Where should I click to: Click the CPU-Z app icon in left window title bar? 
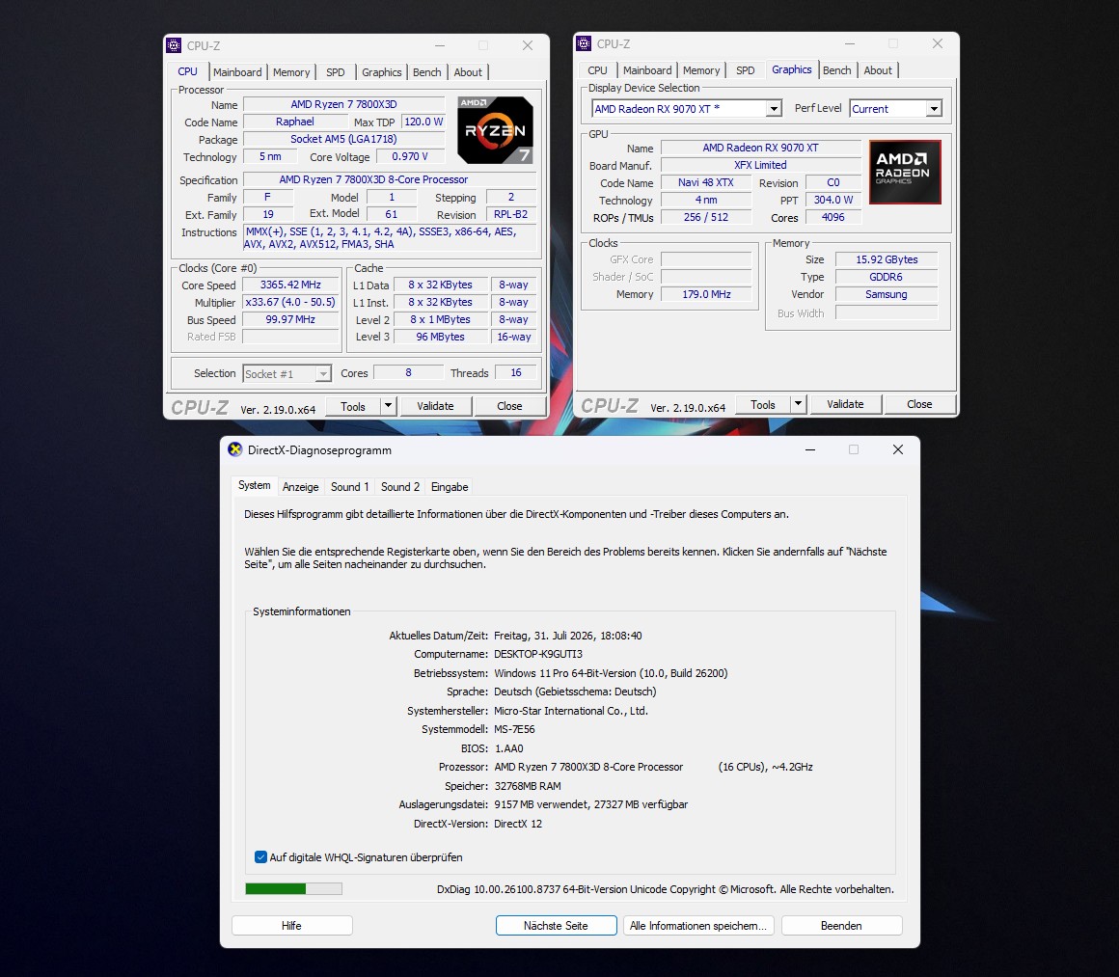pos(174,45)
